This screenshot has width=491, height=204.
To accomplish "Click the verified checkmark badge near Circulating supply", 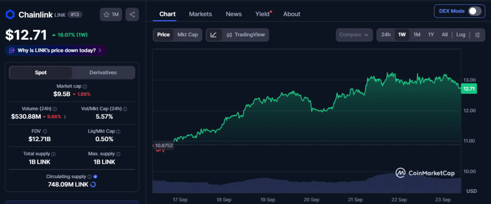I will (x=95, y=177).
